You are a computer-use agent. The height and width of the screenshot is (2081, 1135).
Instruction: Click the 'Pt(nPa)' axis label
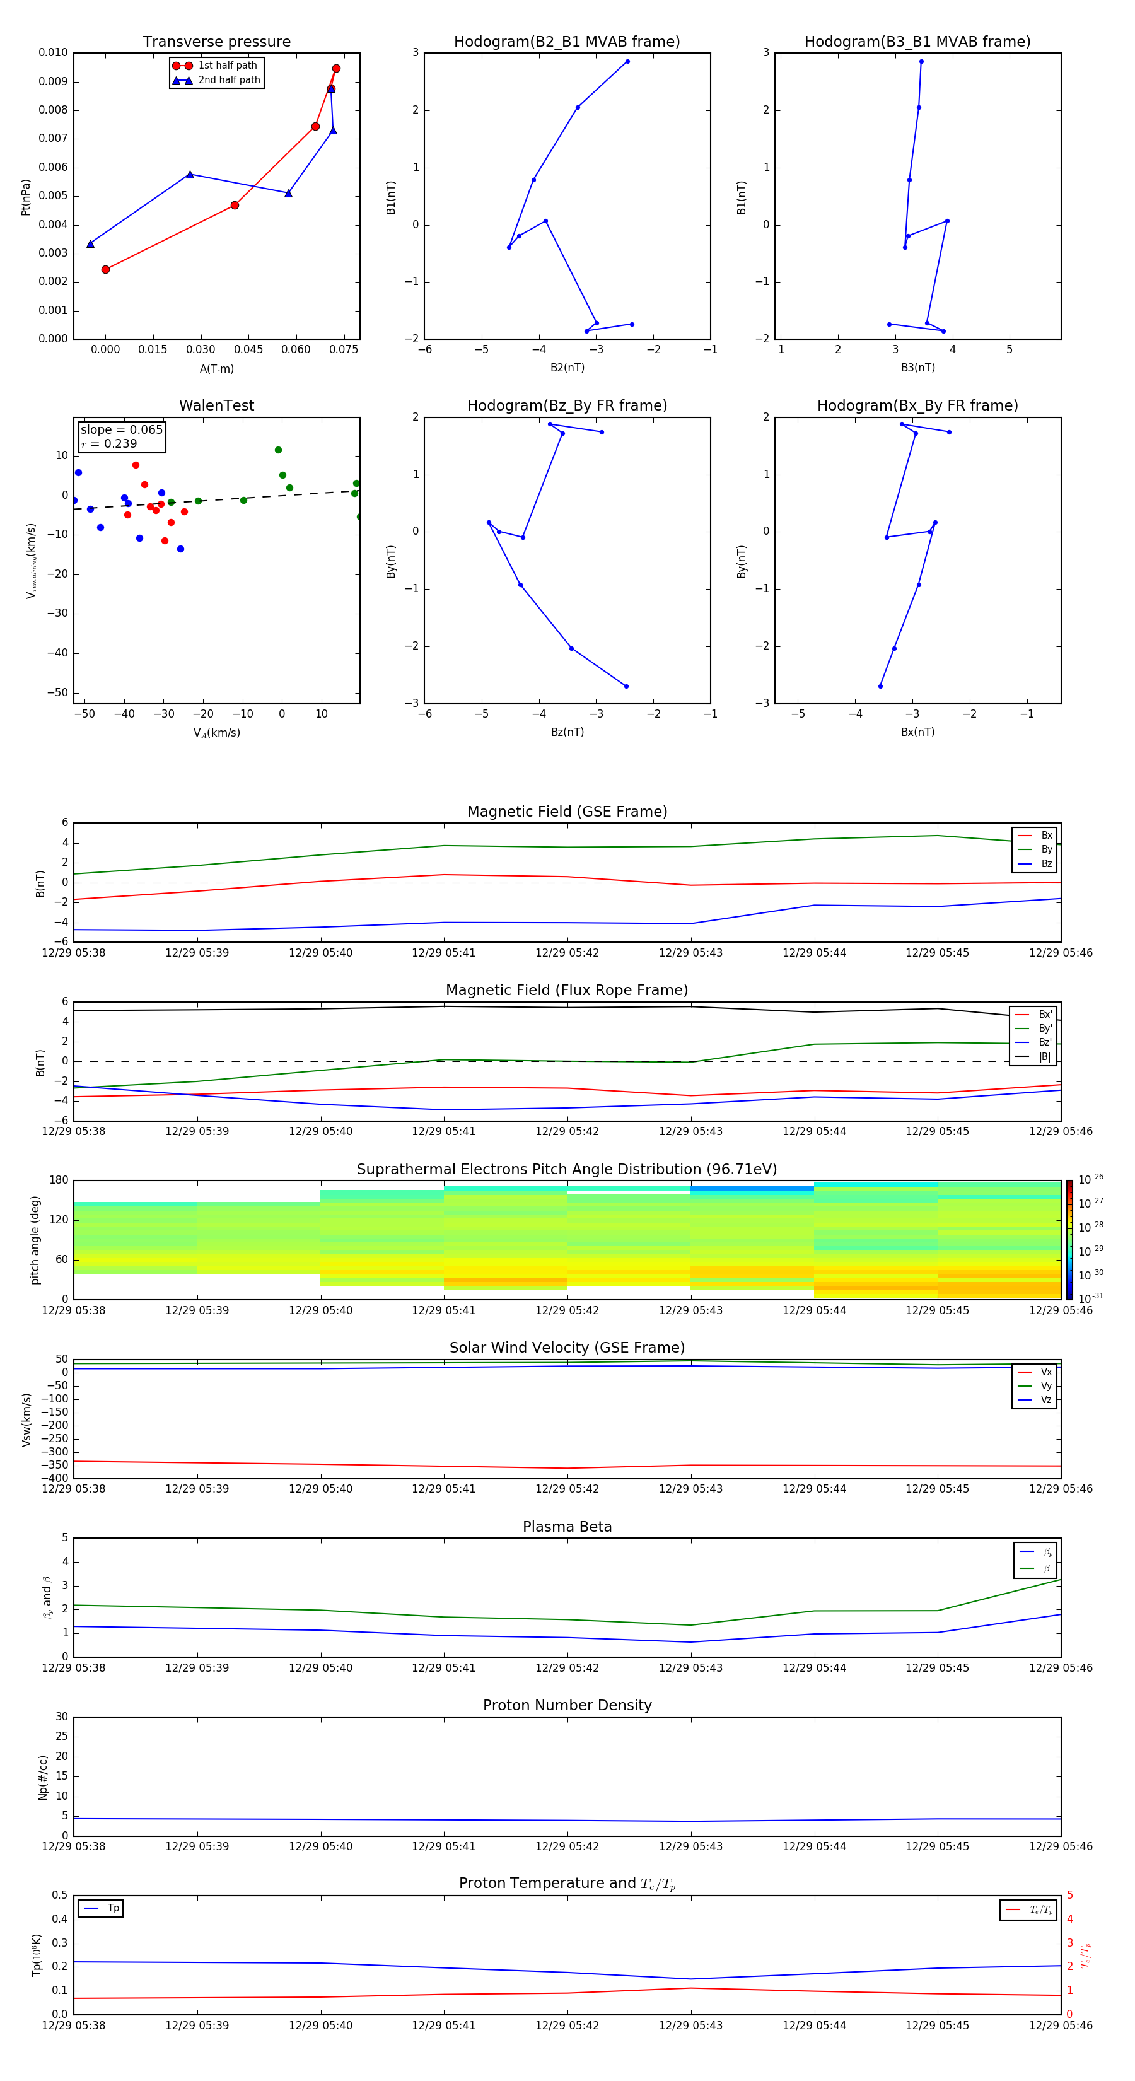point(26,196)
